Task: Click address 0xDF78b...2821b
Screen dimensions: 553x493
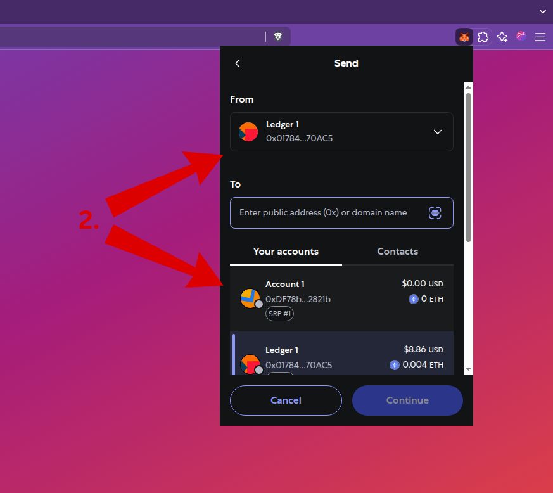Action: click(298, 299)
